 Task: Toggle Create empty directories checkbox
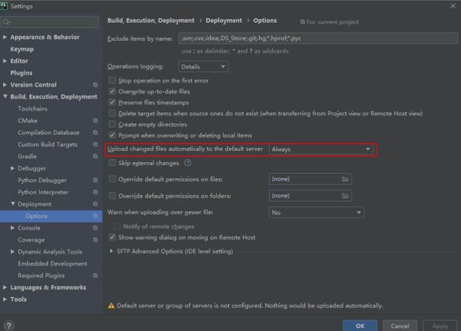pyautogui.click(x=112, y=124)
